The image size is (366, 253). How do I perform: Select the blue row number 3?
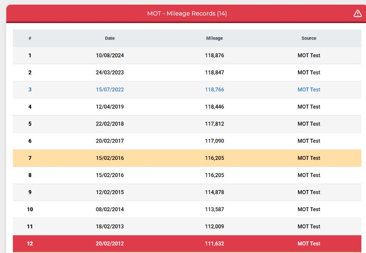pos(30,90)
